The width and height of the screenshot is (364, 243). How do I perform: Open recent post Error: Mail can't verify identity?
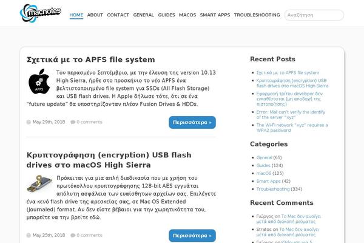pyautogui.click(x=291, y=115)
